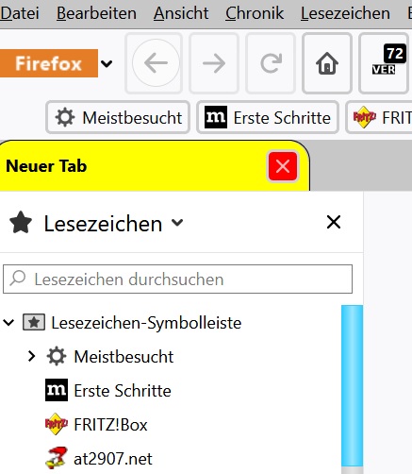Open the home page via house icon
This screenshot has width=412, height=474.
(x=327, y=63)
